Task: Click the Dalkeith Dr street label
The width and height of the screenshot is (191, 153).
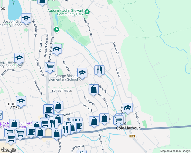Action: pyautogui.click(x=89, y=100)
